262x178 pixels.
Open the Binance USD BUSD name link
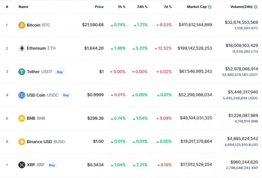tap(46, 142)
